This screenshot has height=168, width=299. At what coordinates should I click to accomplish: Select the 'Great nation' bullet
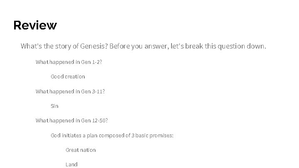81,150
